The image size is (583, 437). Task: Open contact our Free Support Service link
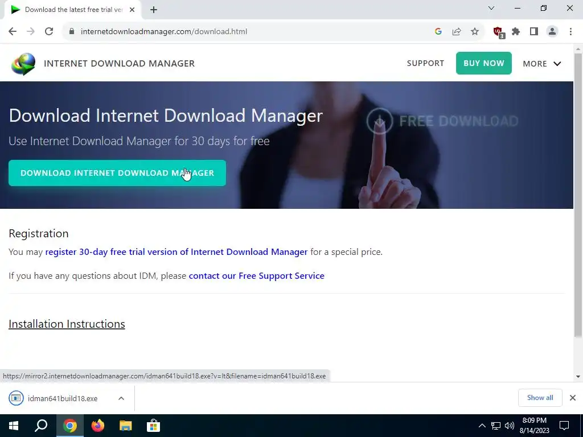point(257,276)
